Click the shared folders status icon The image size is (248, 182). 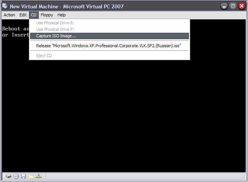point(31,176)
